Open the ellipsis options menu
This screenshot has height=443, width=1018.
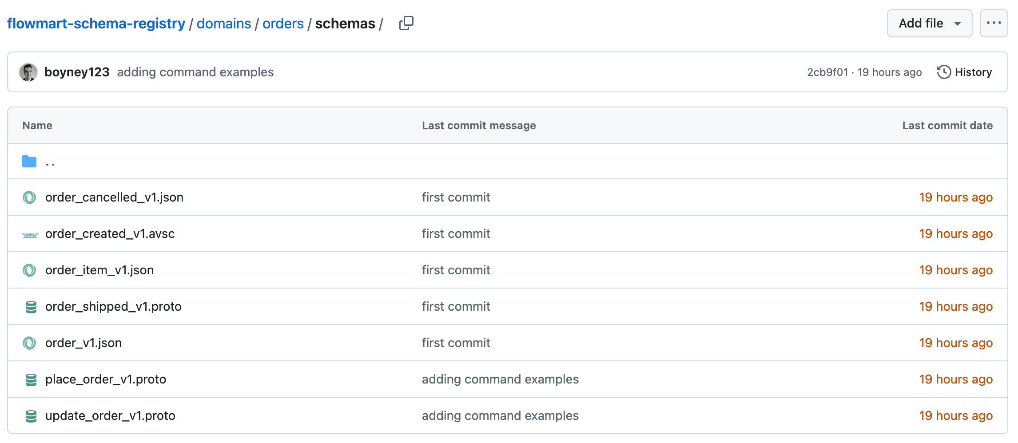[994, 23]
